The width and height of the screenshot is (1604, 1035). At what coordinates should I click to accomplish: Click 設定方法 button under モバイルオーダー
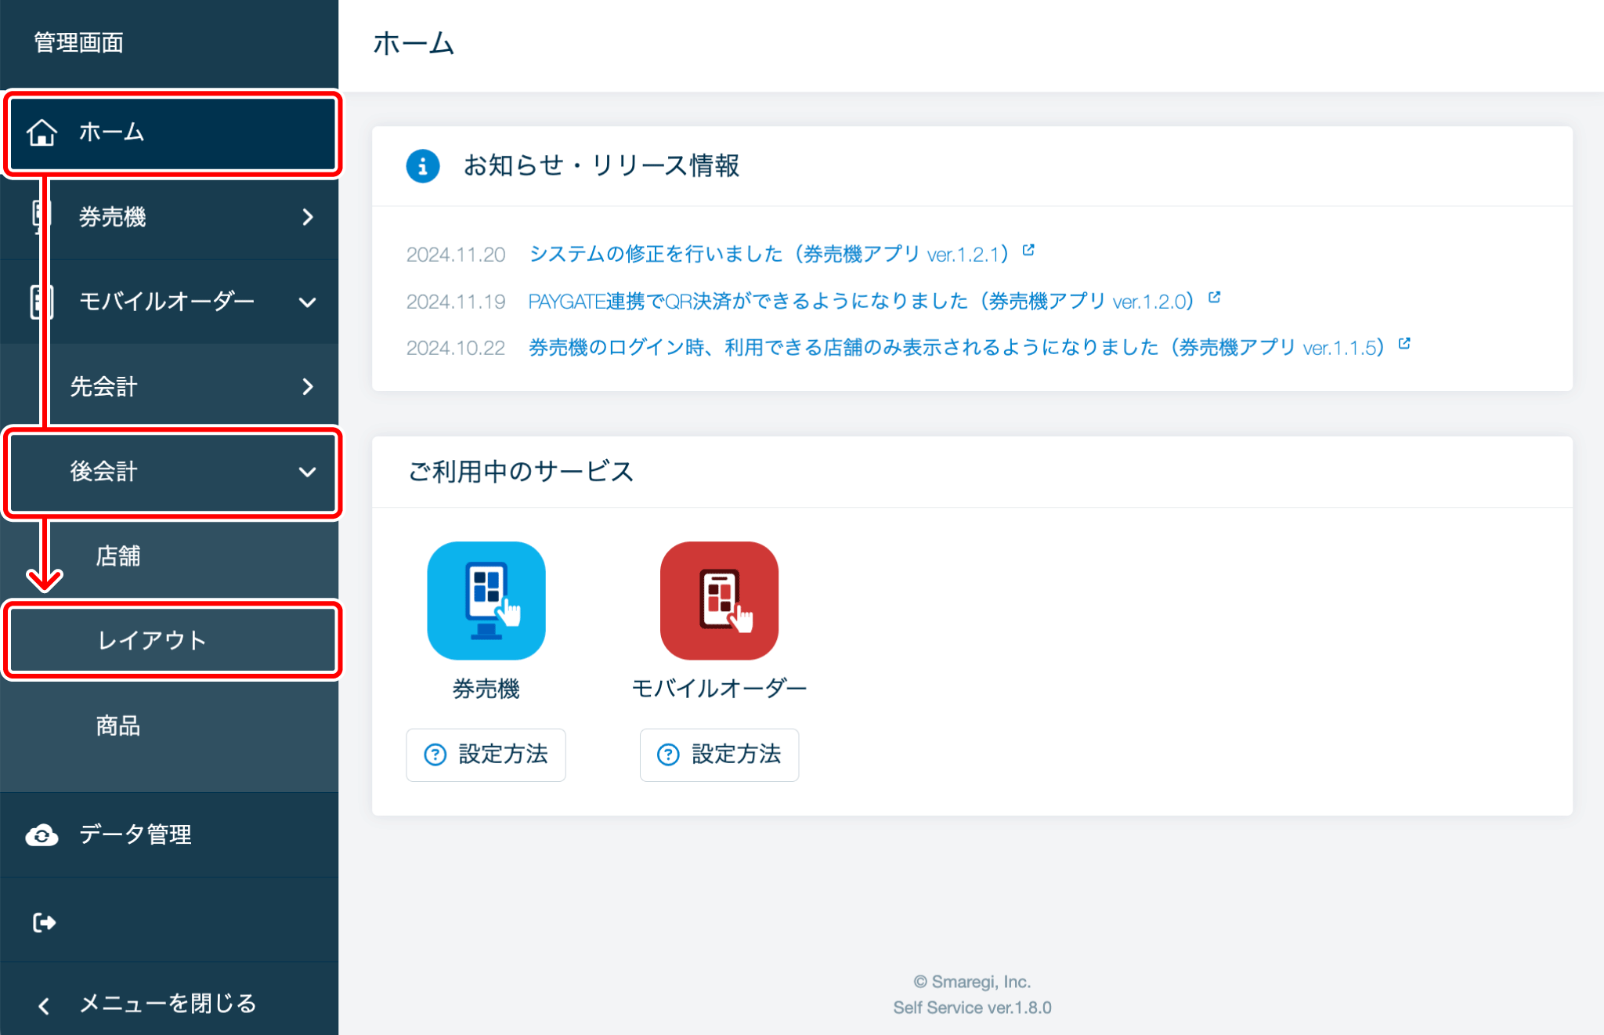[719, 755]
